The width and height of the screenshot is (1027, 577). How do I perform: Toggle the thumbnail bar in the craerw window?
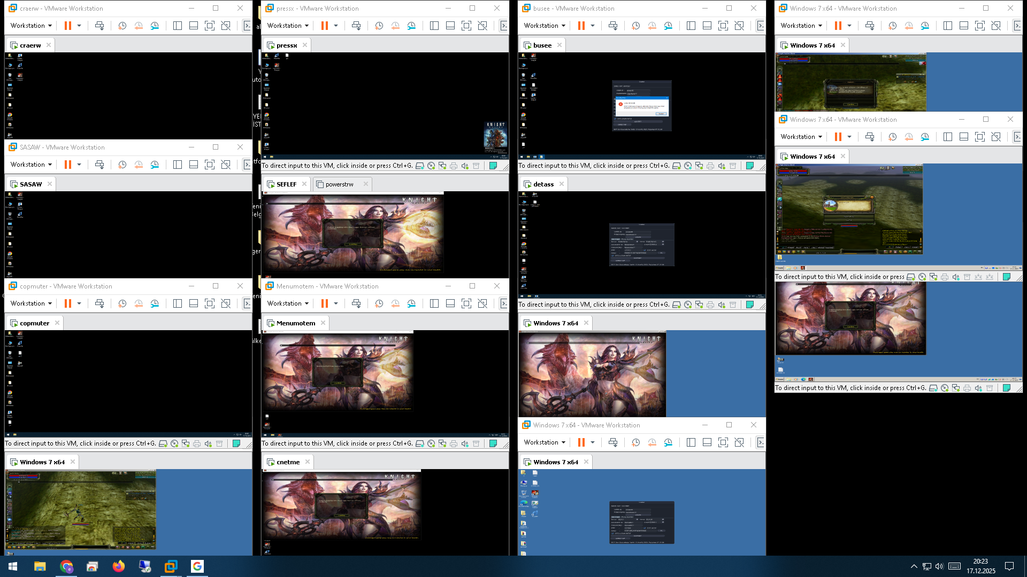pyautogui.click(x=194, y=26)
